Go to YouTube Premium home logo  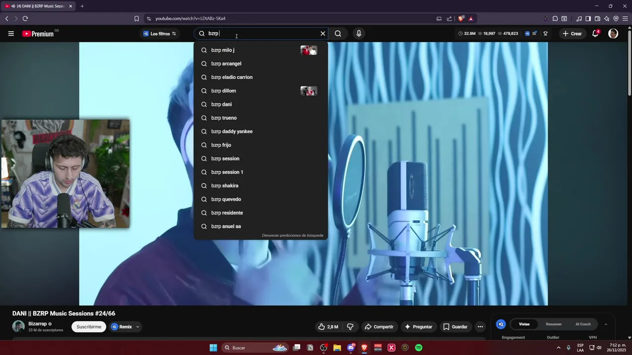pos(38,34)
